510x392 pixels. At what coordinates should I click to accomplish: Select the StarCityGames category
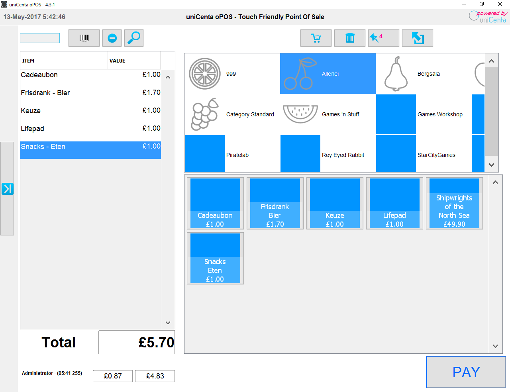(x=424, y=155)
